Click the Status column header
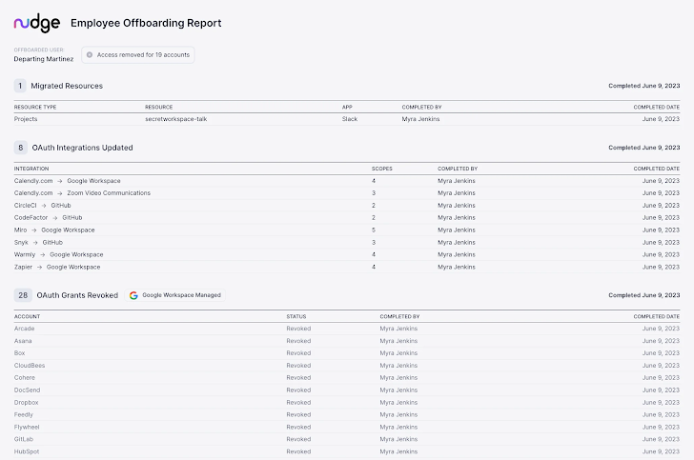 coord(295,316)
